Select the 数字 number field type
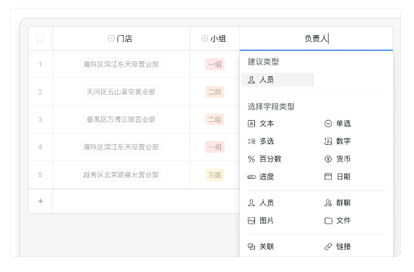Viewport: 414px width, 272px height. click(x=337, y=141)
